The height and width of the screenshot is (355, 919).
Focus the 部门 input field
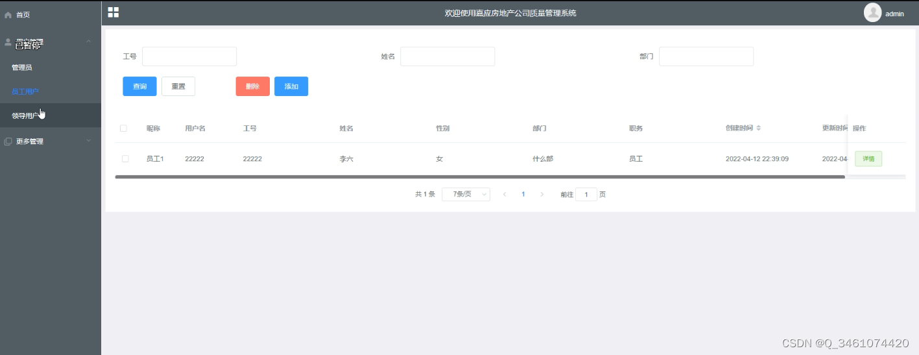[706, 56]
